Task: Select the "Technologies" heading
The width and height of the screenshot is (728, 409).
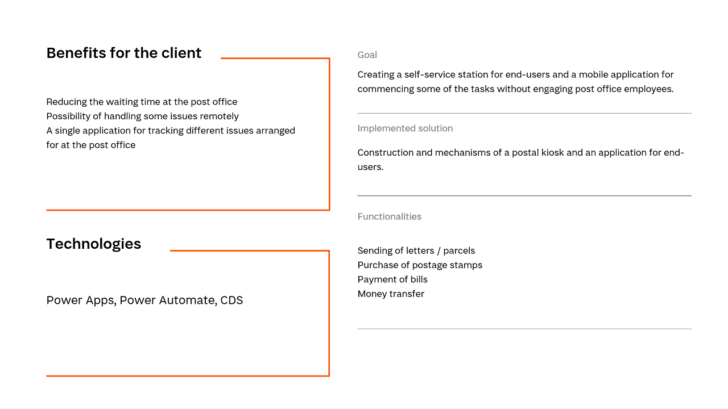Action: coord(94,244)
